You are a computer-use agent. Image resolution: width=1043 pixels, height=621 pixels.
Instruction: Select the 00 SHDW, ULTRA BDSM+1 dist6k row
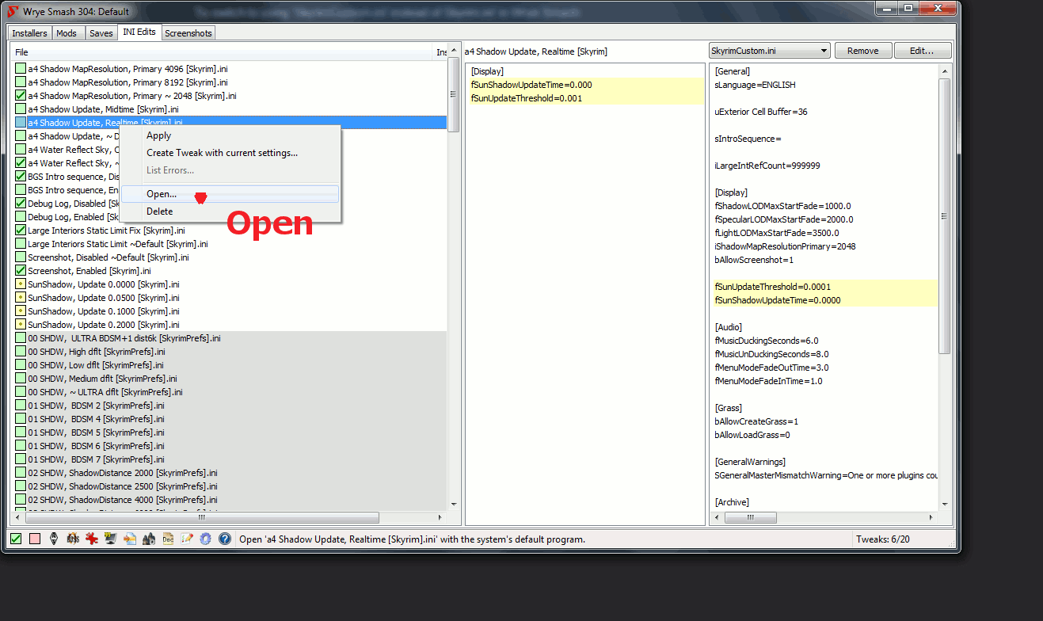pyautogui.click(x=230, y=338)
